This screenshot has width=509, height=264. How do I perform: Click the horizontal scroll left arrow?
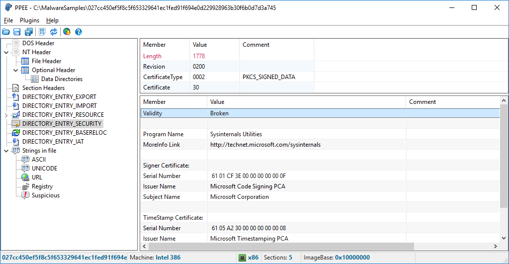point(145,247)
